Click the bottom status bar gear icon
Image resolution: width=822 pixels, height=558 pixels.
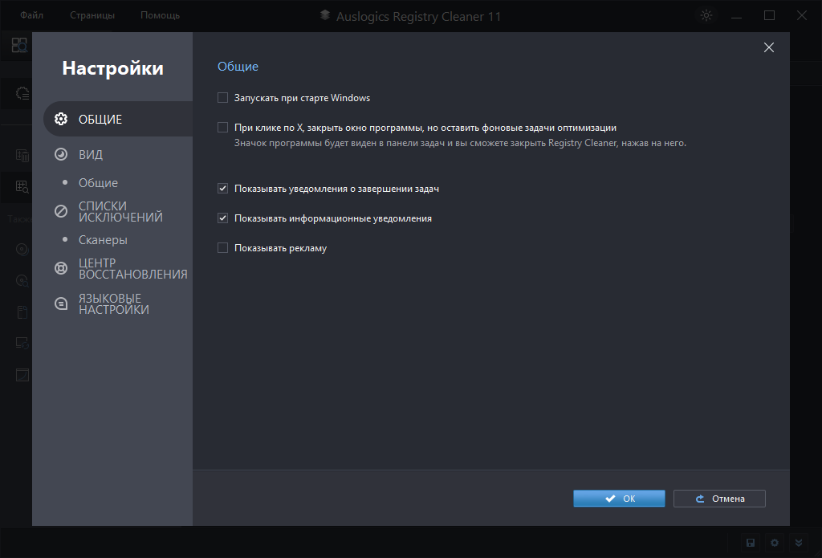pos(775,543)
